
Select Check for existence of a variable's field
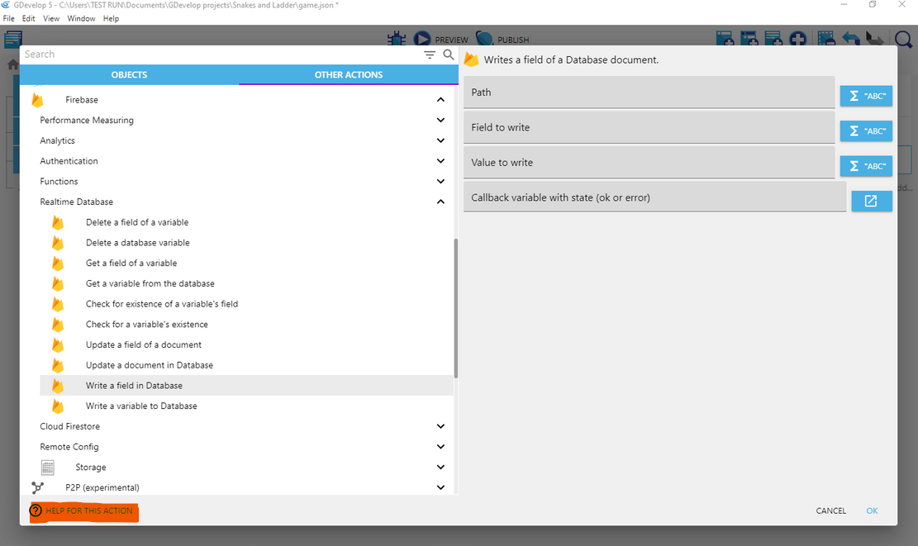[246, 304]
